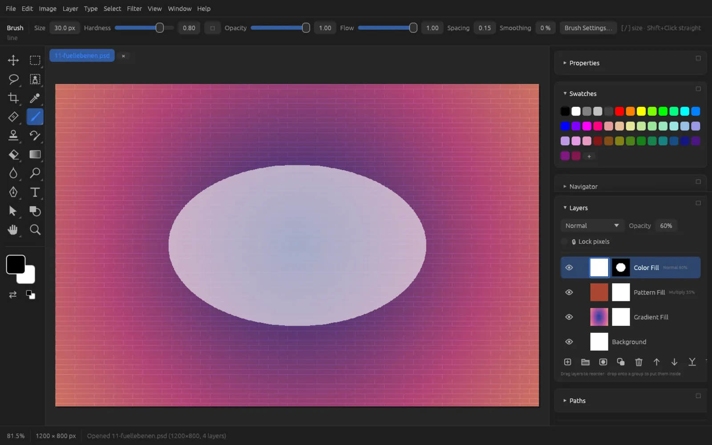Swap foreground and background colors
Viewport: 712px width, 445px height.
pyautogui.click(x=13, y=295)
